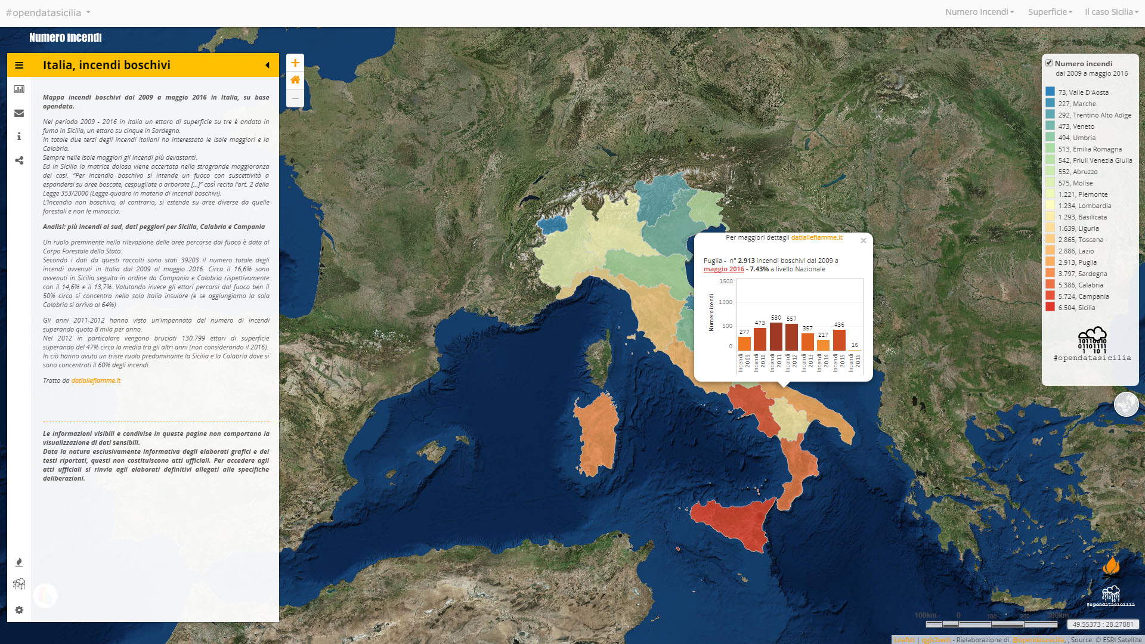Viewport: 1145px width, 644px height.
Task: Click the flame icon in sidebar
Action: 19,562
